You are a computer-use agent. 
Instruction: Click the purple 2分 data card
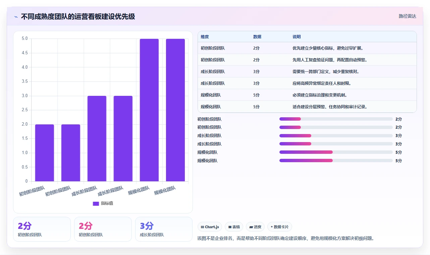42,229
